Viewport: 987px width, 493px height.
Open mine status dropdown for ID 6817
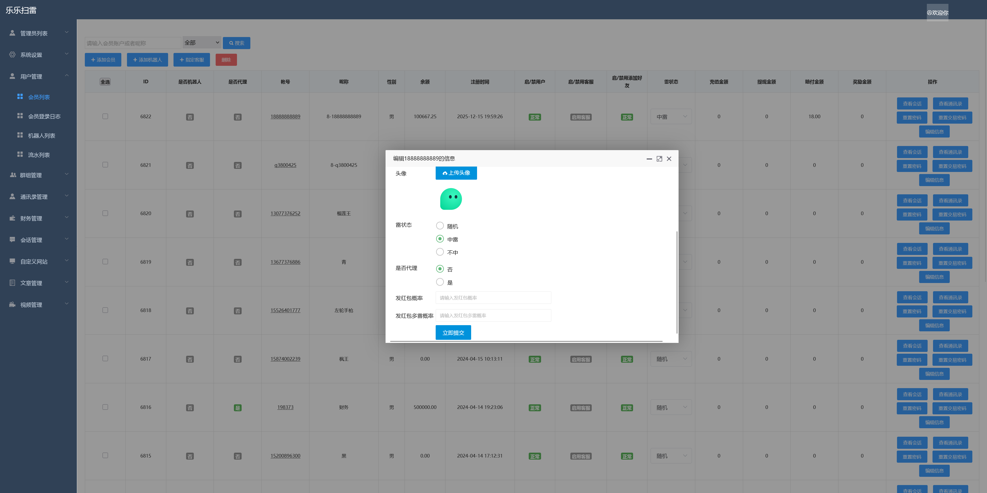(x=671, y=359)
